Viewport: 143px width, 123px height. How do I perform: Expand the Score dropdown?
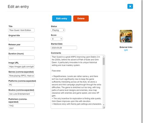tap(57, 39)
